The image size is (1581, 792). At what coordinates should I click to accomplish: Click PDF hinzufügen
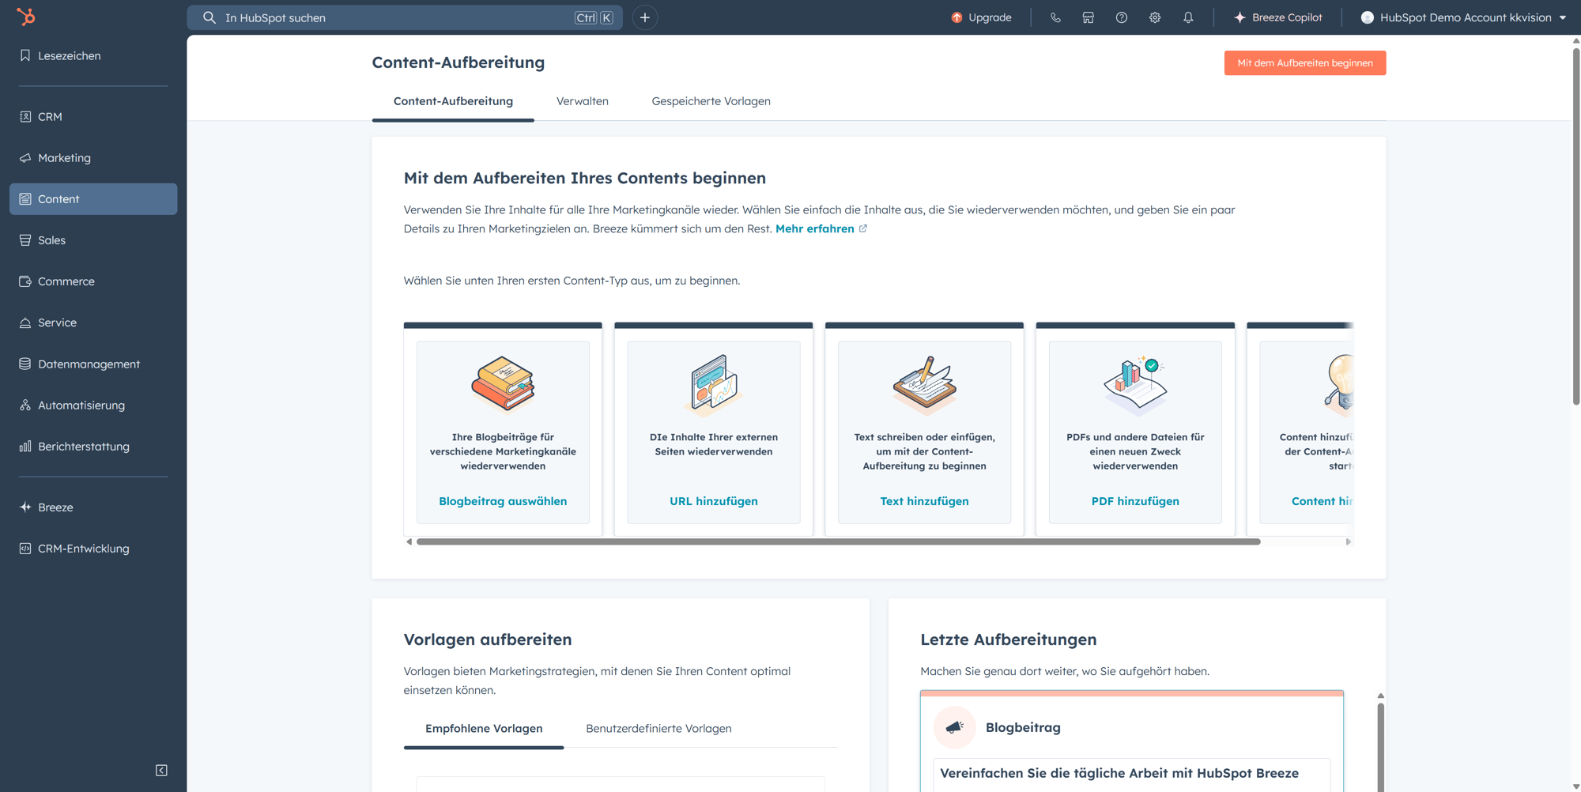1135,501
